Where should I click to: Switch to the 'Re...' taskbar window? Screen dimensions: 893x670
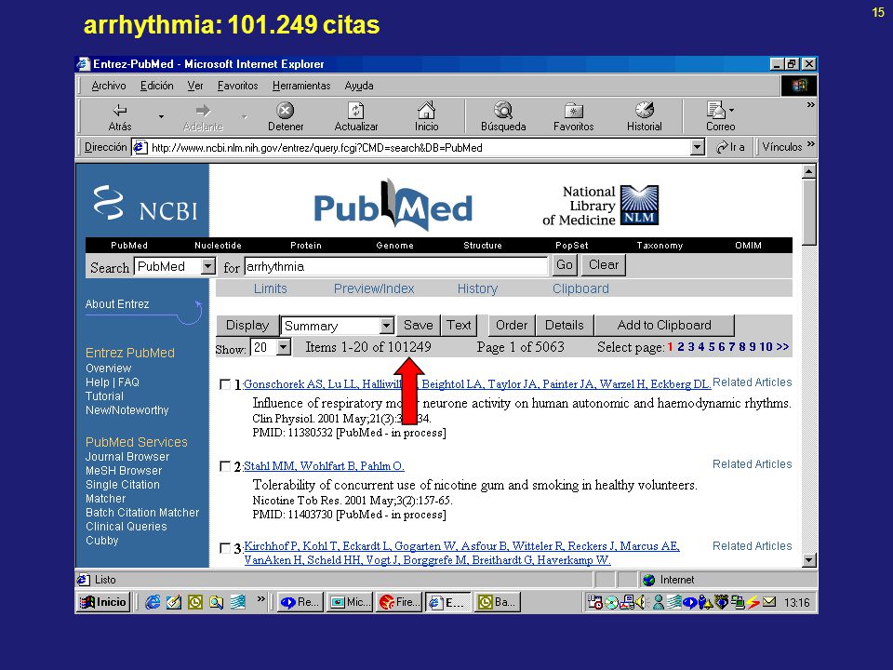click(x=300, y=602)
